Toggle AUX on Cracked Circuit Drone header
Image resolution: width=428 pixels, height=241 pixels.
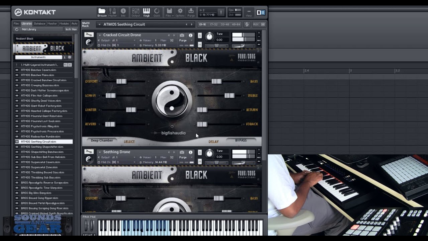259,41
